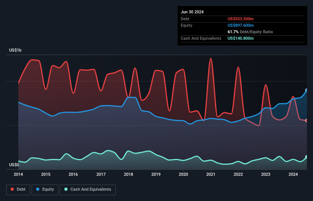This screenshot has height=201, width=313.
Task: Toggle Cash And Equivalents legend button
Action: coord(88,190)
